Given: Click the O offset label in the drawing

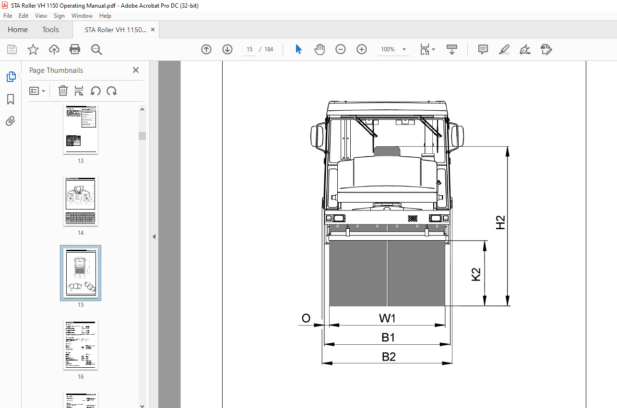Looking at the screenshot, I should coord(306,318).
